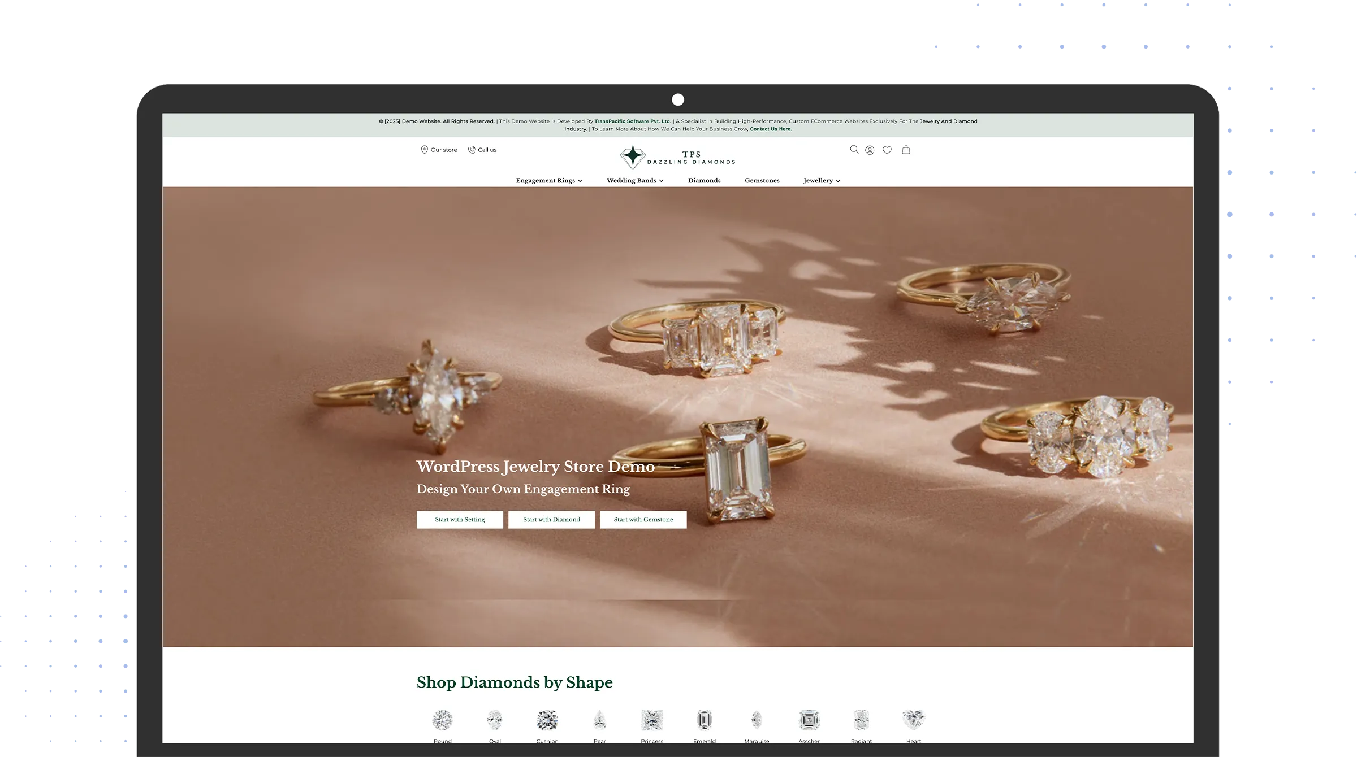Click the Our store location icon
The image size is (1357, 757).
tap(424, 150)
